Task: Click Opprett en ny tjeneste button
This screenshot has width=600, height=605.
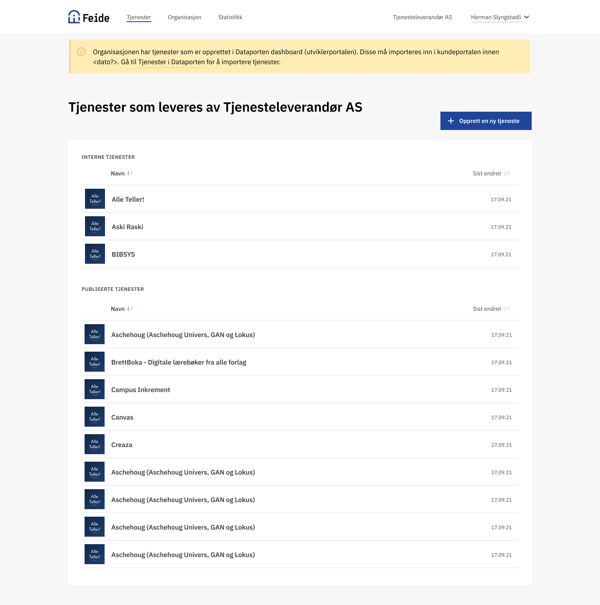Action: click(486, 121)
